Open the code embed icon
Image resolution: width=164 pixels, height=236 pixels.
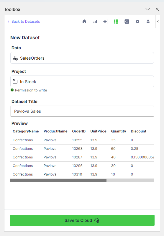127,22
